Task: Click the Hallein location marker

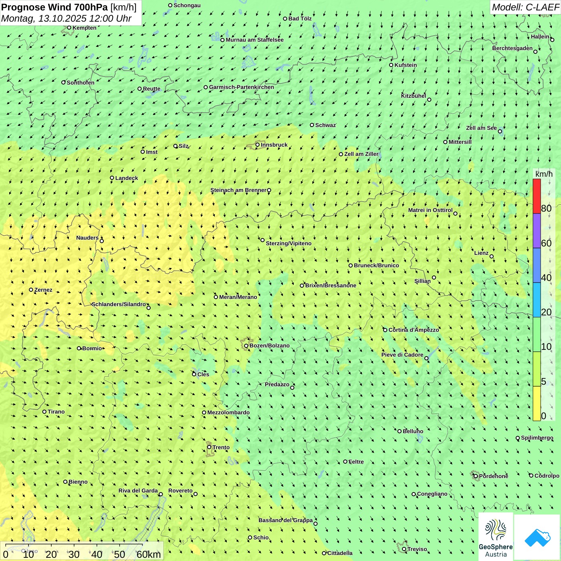Action: coord(552,40)
